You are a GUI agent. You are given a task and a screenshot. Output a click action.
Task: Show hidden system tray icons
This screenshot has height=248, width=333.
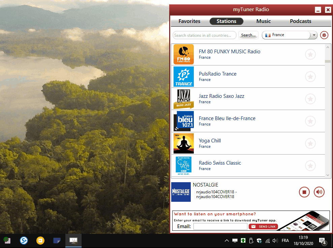tap(226, 241)
